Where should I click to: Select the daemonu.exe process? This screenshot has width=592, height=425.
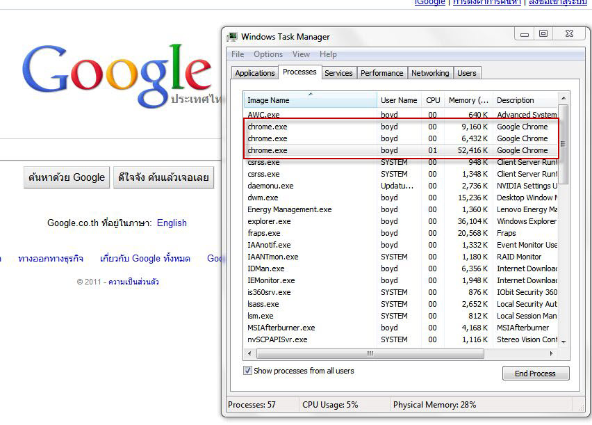tap(401, 186)
